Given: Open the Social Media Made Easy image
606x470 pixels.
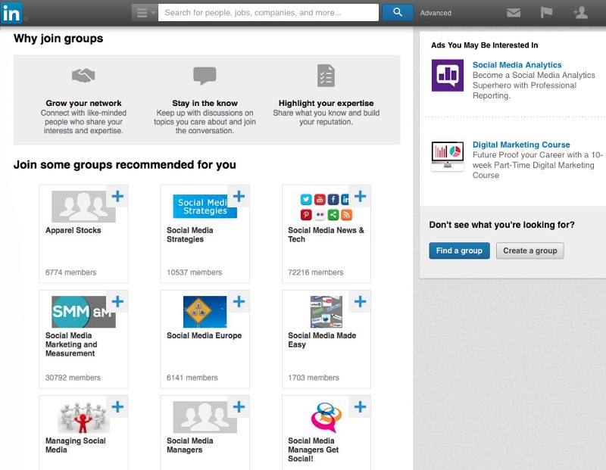Looking at the screenshot, I should (x=326, y=312).
